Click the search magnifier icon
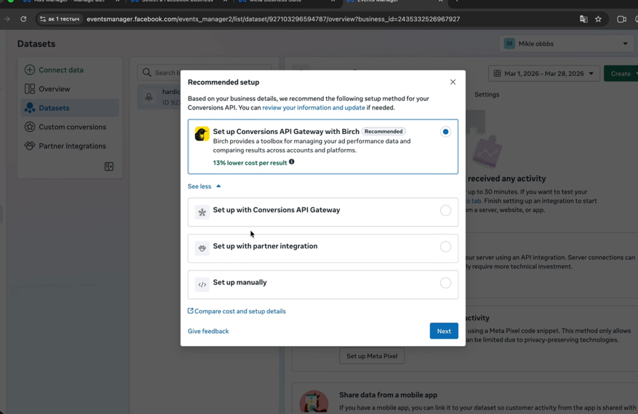 point(147,72)
